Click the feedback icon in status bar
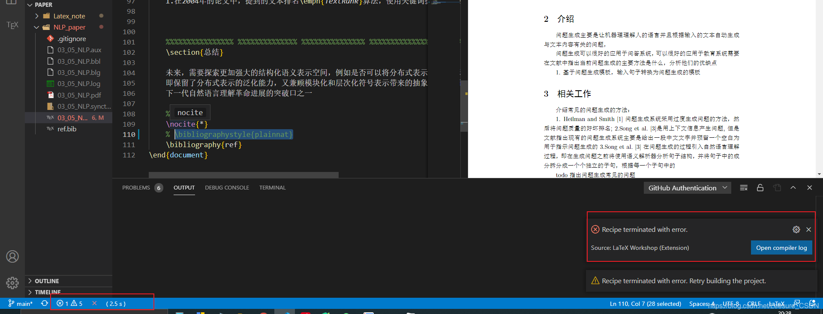Image resolution: width=823 pixels, height=314 pixels. tap(797, 303)
